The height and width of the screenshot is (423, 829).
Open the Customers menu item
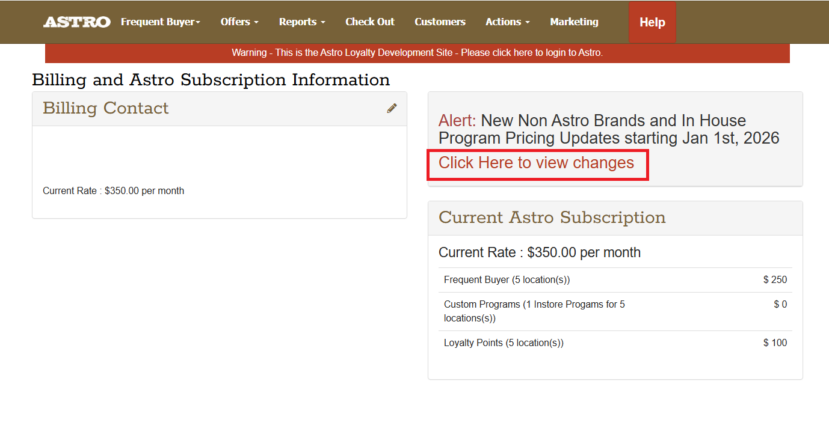coord(440,22)
